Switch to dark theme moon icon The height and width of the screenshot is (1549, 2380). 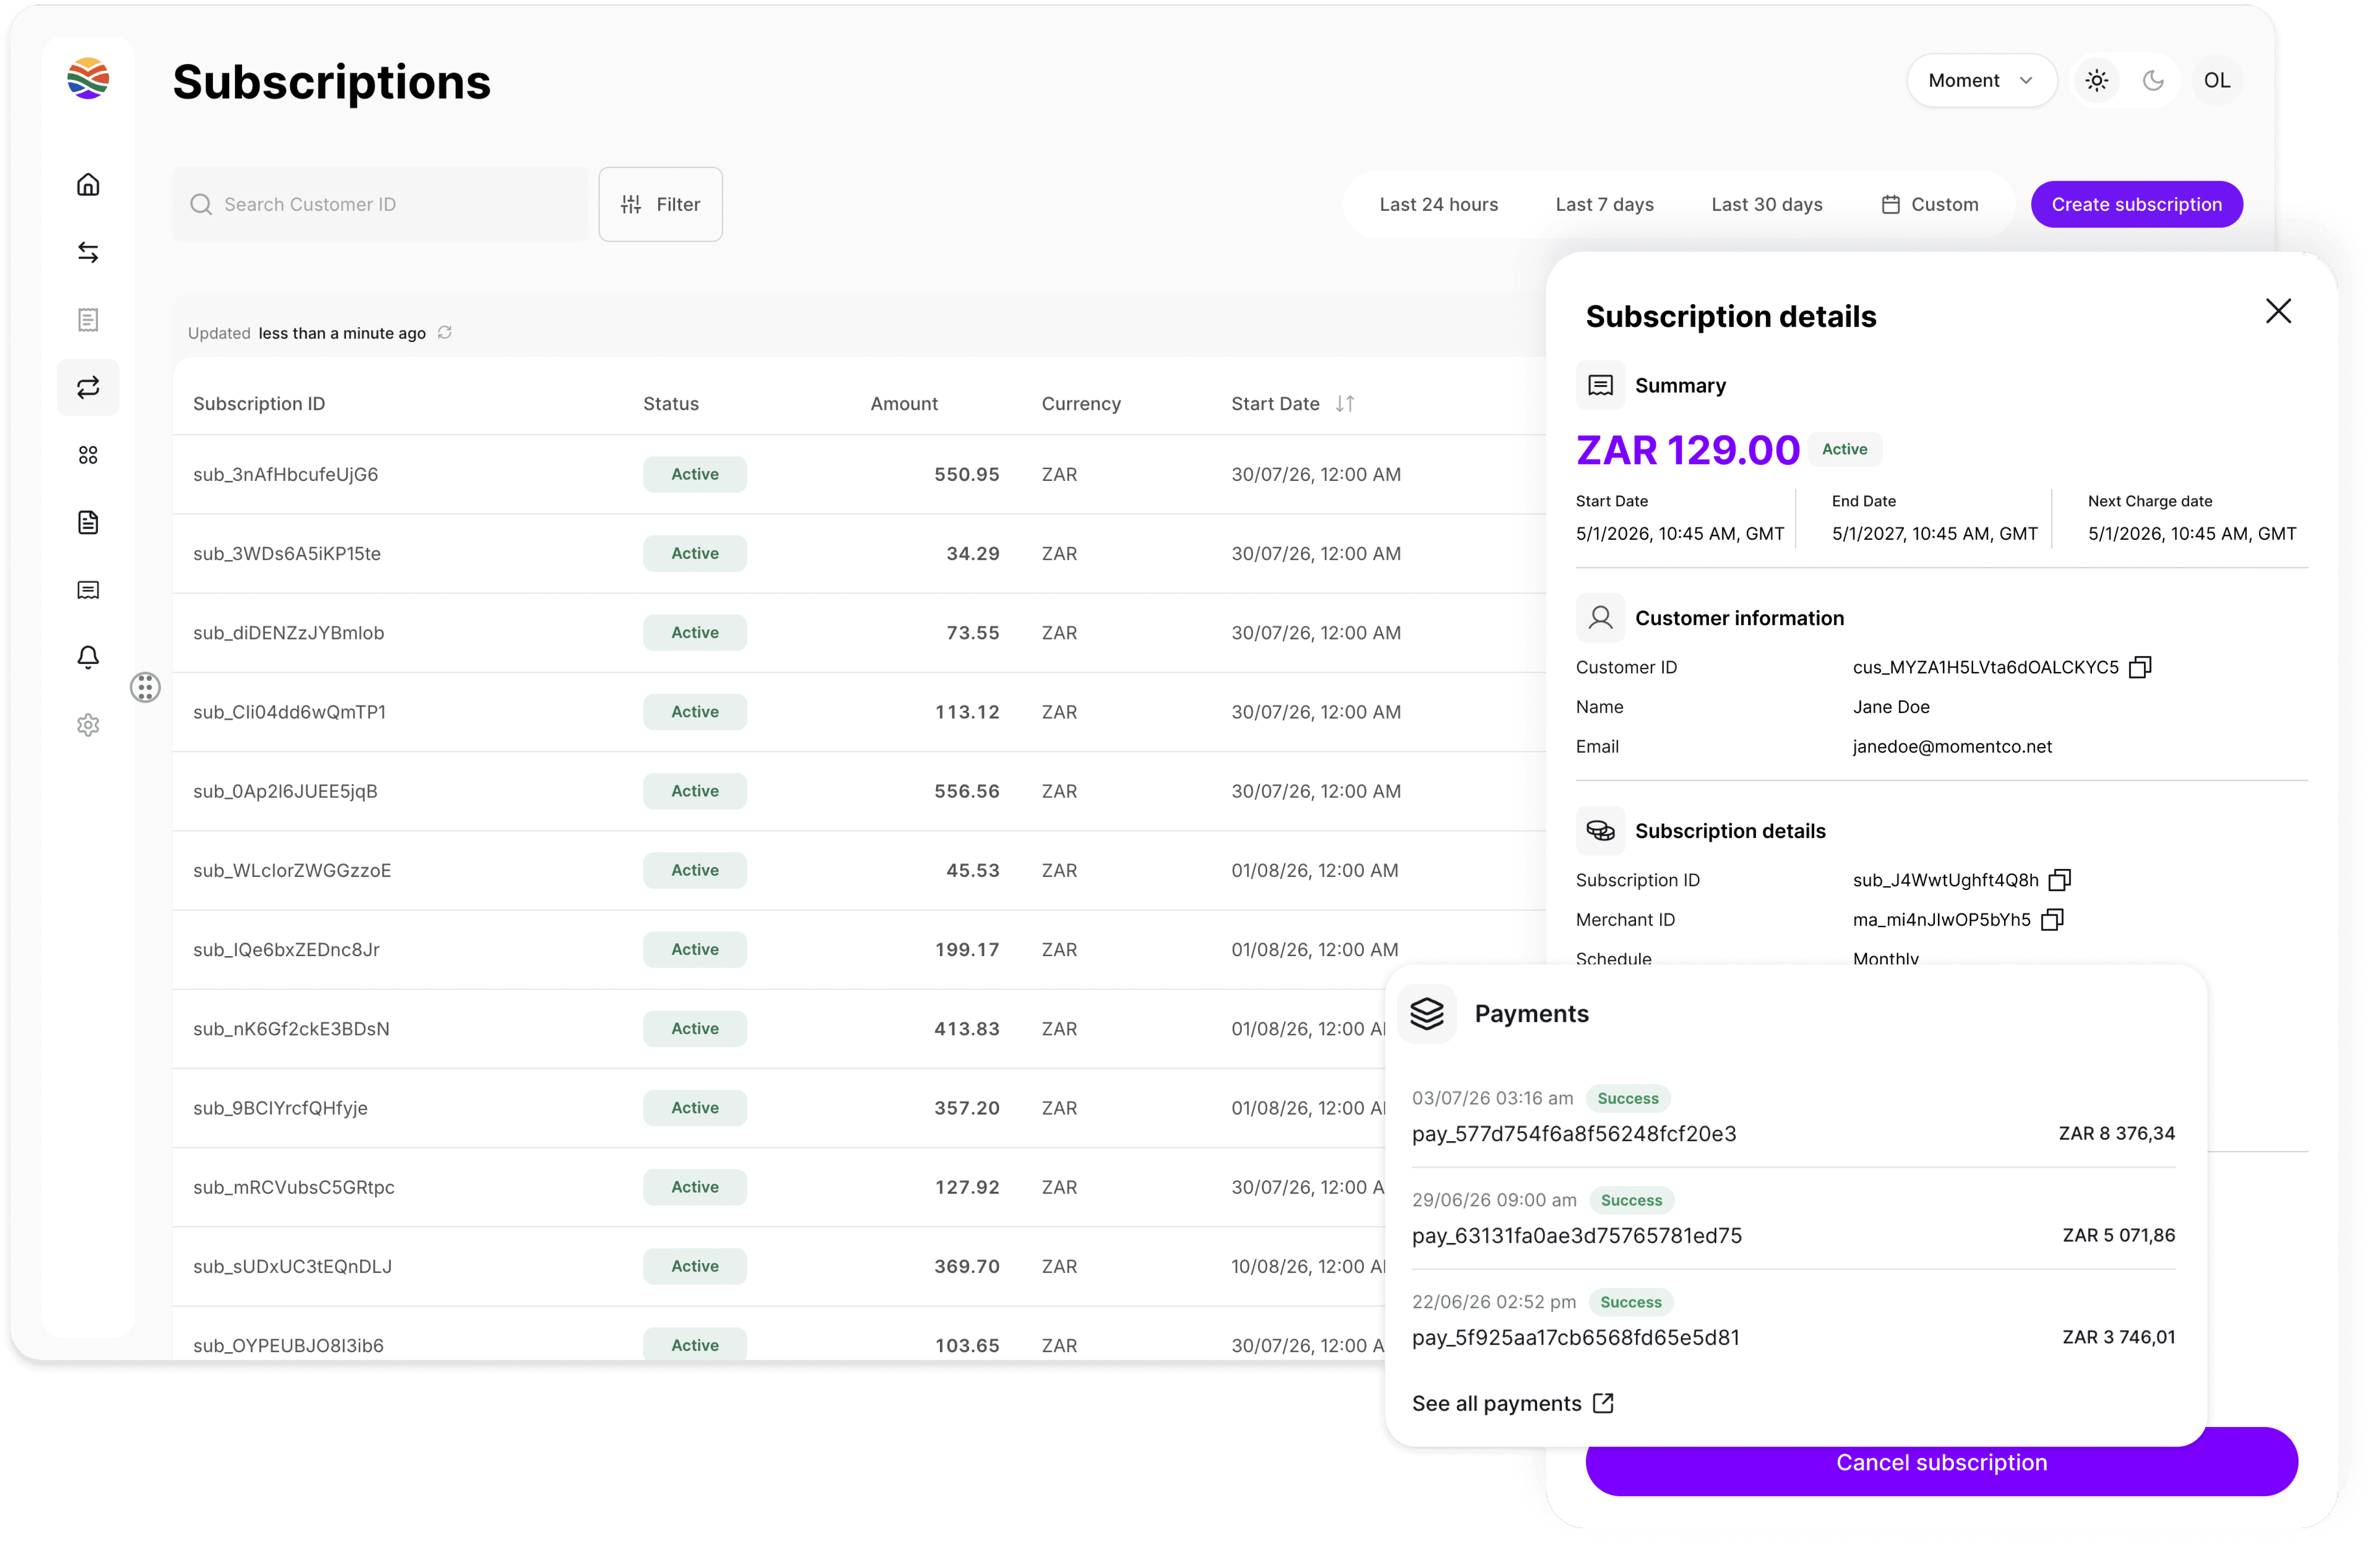click(x=2154, y=80)
